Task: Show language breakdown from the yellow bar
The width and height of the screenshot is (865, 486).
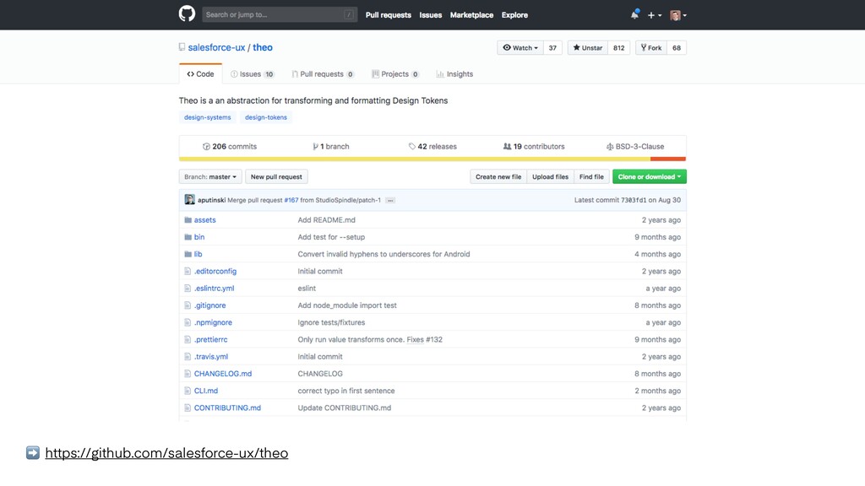Action: tap(415, 159)
